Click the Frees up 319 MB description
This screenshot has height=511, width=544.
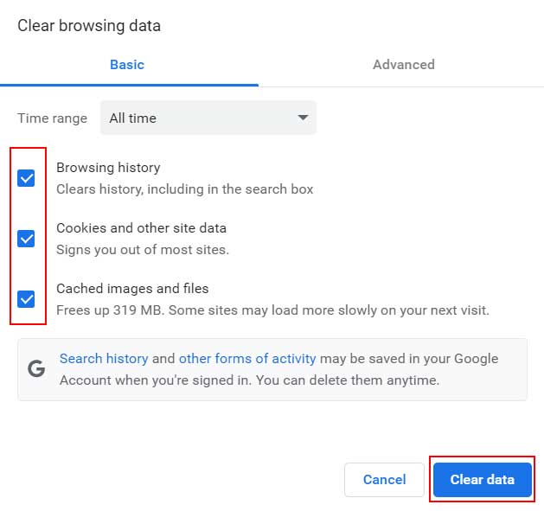coord(272,310)
